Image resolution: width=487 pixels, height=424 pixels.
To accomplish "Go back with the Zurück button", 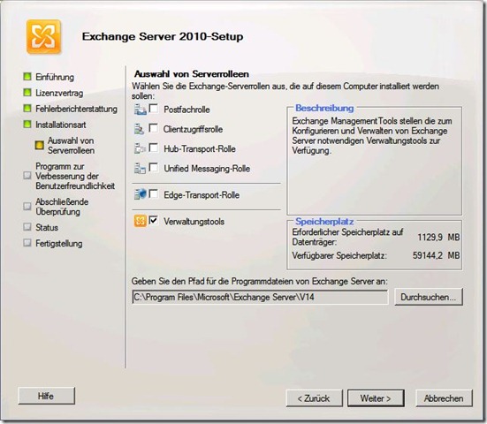I will pyautogui.click(x=314, y=398).
